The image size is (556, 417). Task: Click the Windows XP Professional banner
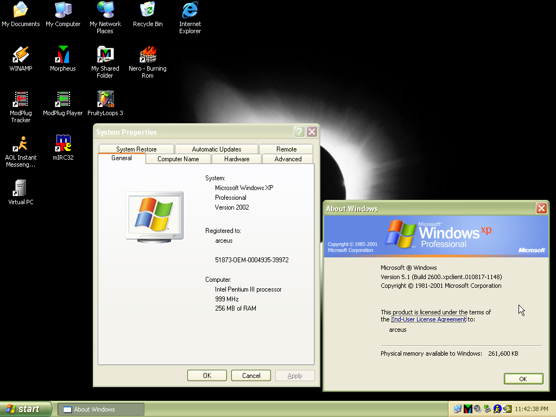point(436,236)
